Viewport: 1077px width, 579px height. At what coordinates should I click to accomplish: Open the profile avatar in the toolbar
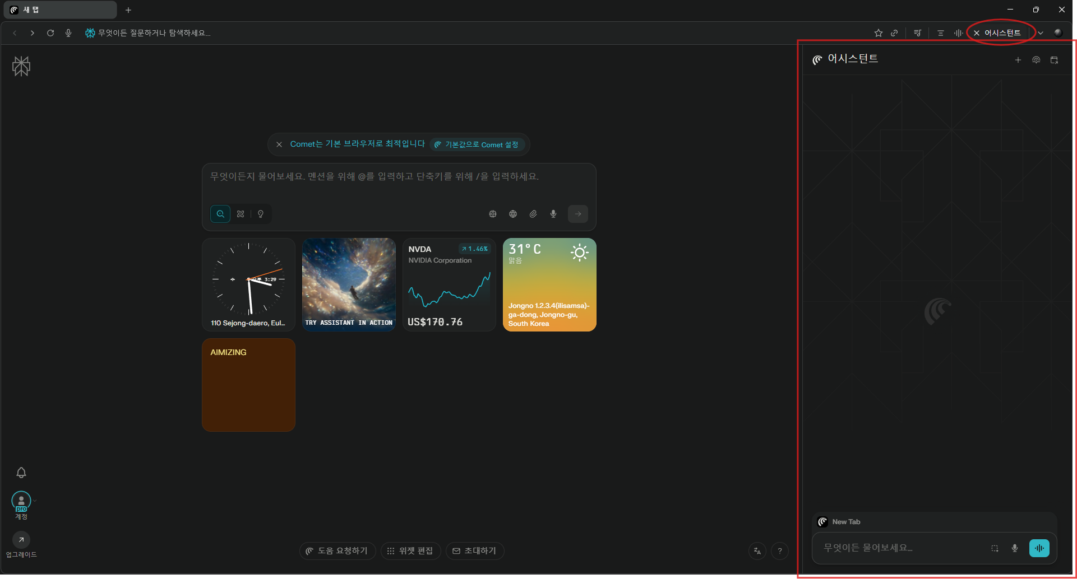click(1058, 32)
